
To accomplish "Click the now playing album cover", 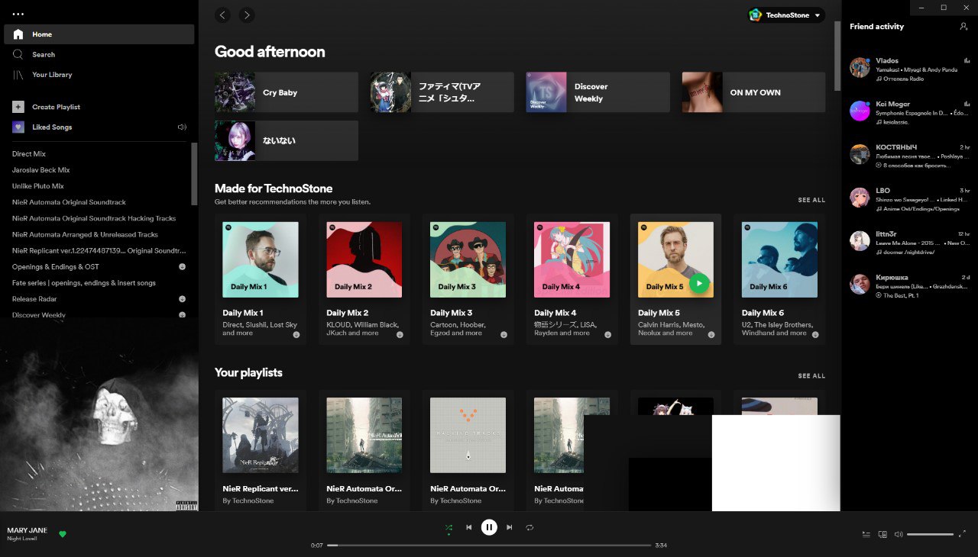I will (x=99, y=413).
